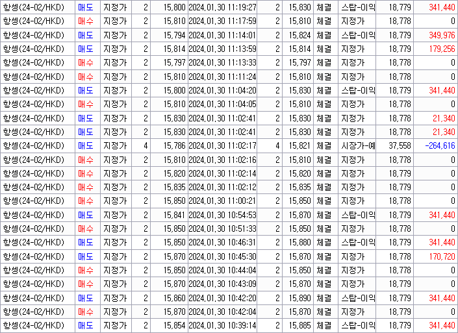
Task: Click the profit value 170,720
Action: (x=442, y=256)
